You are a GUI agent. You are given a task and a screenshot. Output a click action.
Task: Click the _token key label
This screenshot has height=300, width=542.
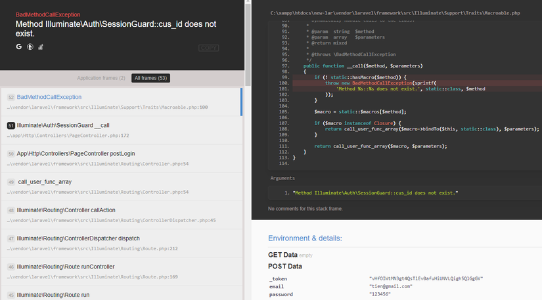click(278, 278)
